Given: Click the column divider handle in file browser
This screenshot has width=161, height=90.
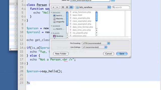Looking at the screenshot, I should tap(97, 35).
